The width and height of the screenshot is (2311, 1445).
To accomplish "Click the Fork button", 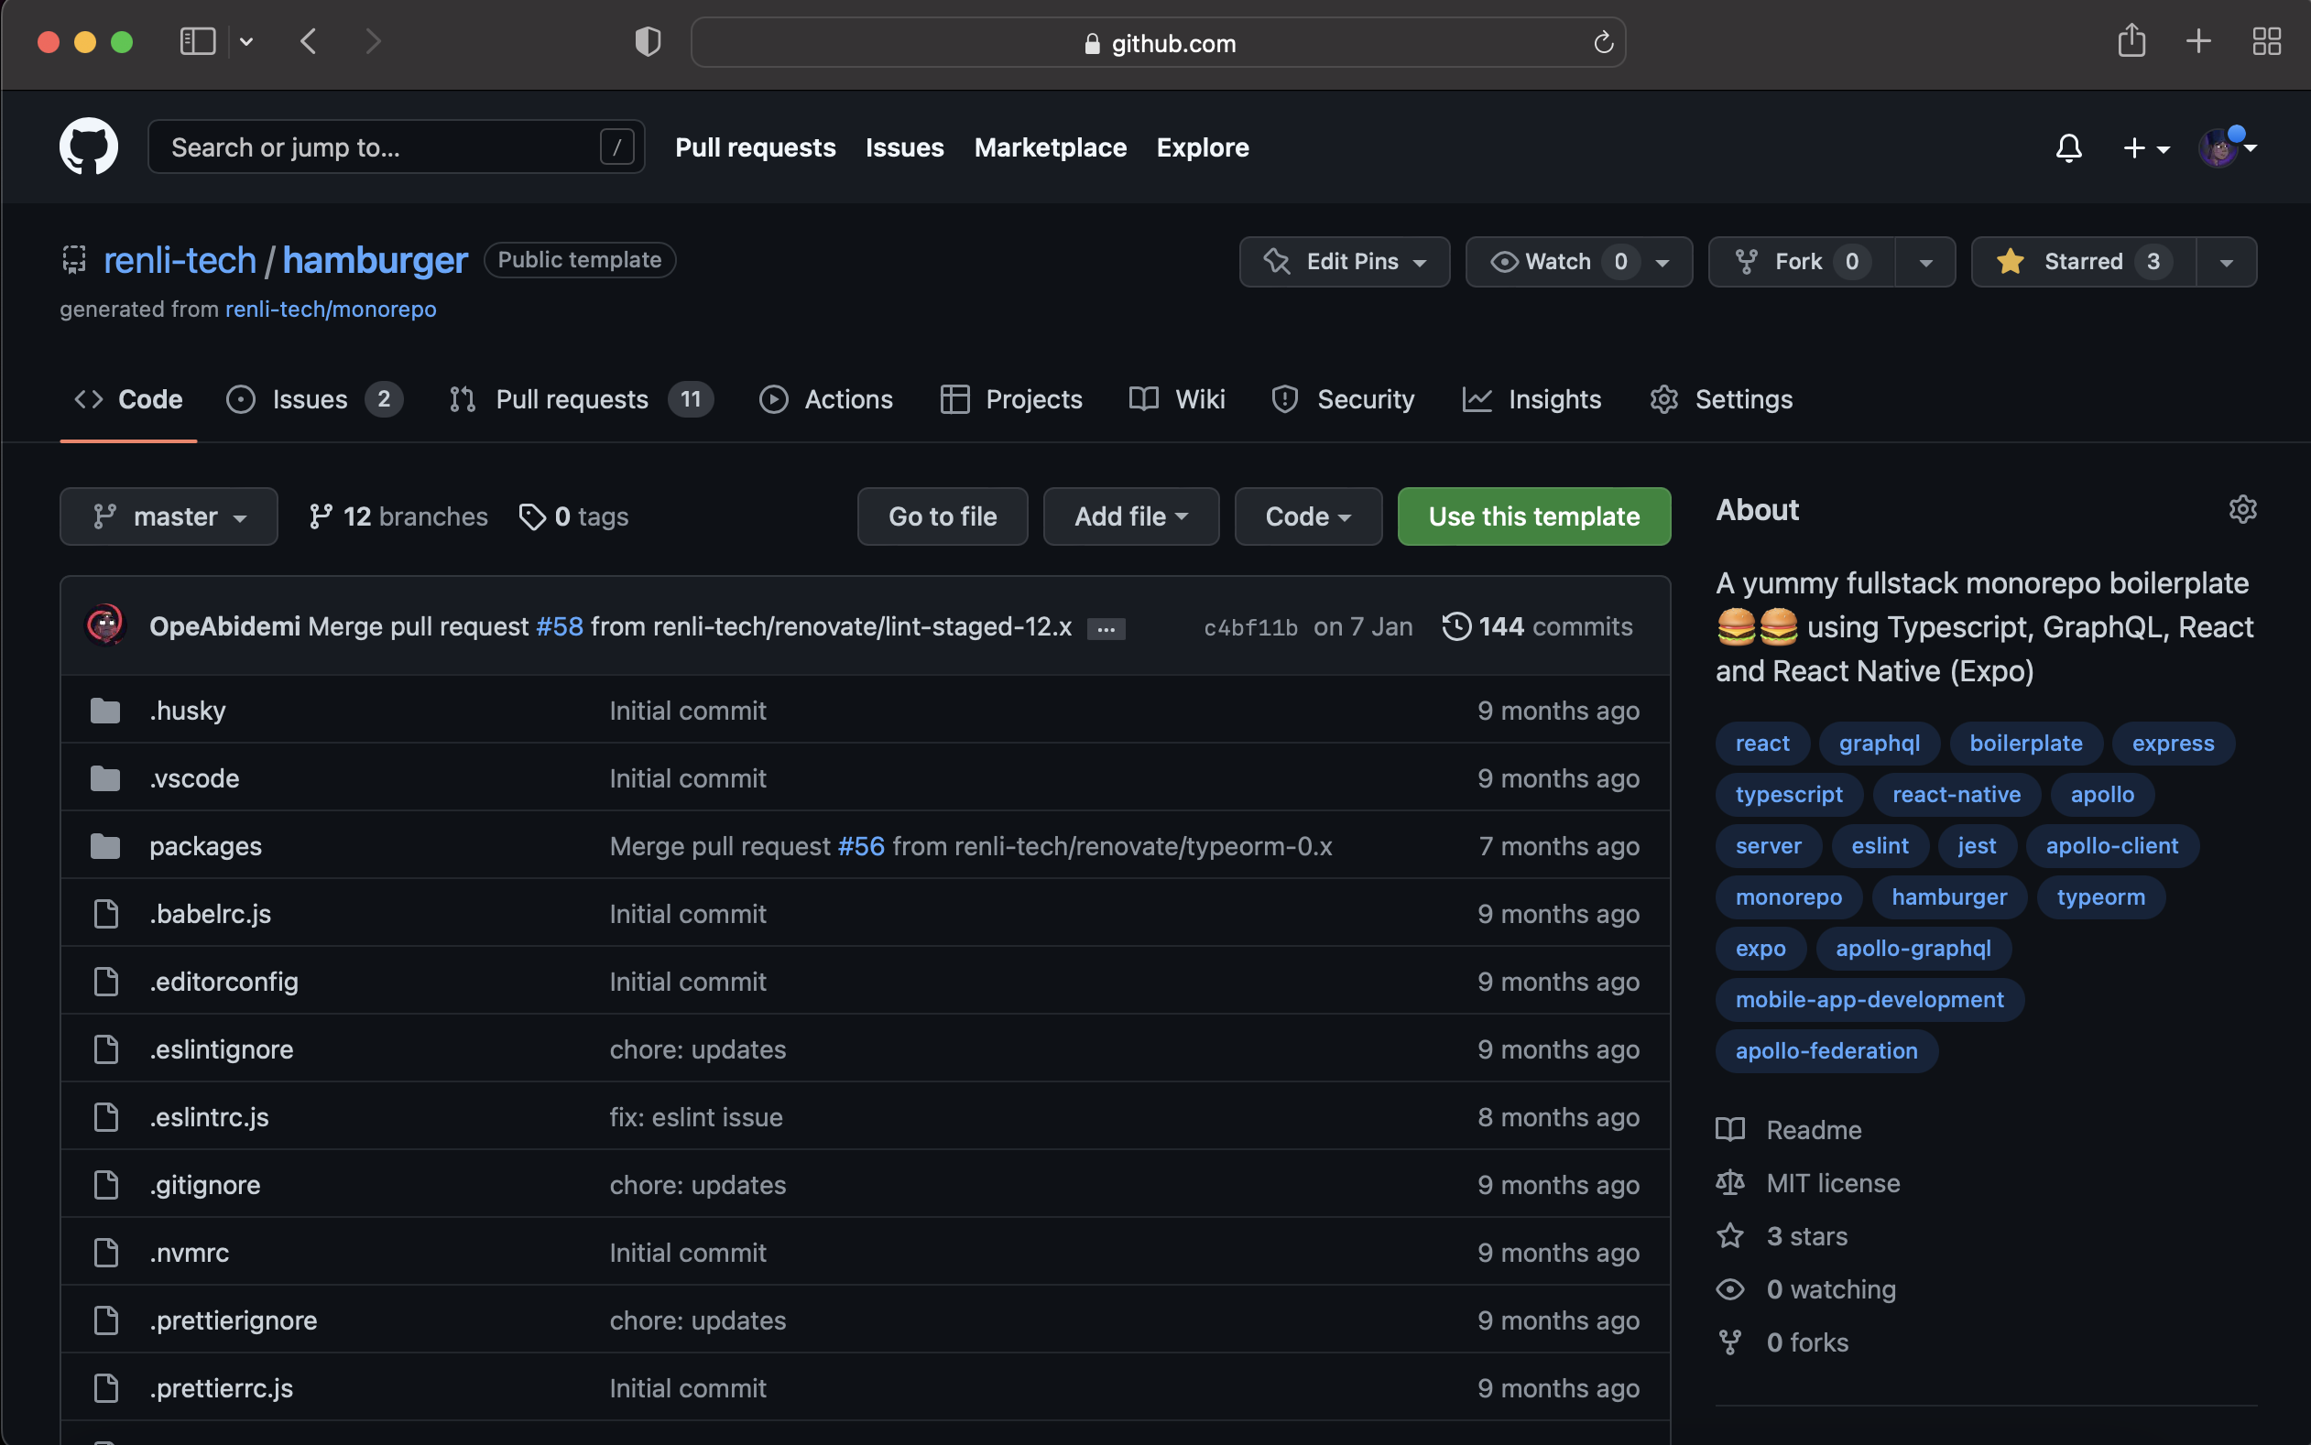I will coord(1801,262).
